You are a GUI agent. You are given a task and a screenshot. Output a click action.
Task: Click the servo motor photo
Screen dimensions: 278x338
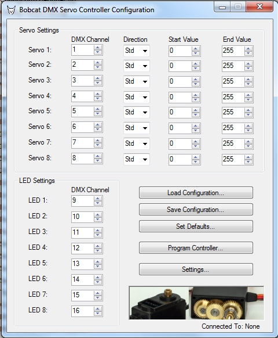(159, 303)
